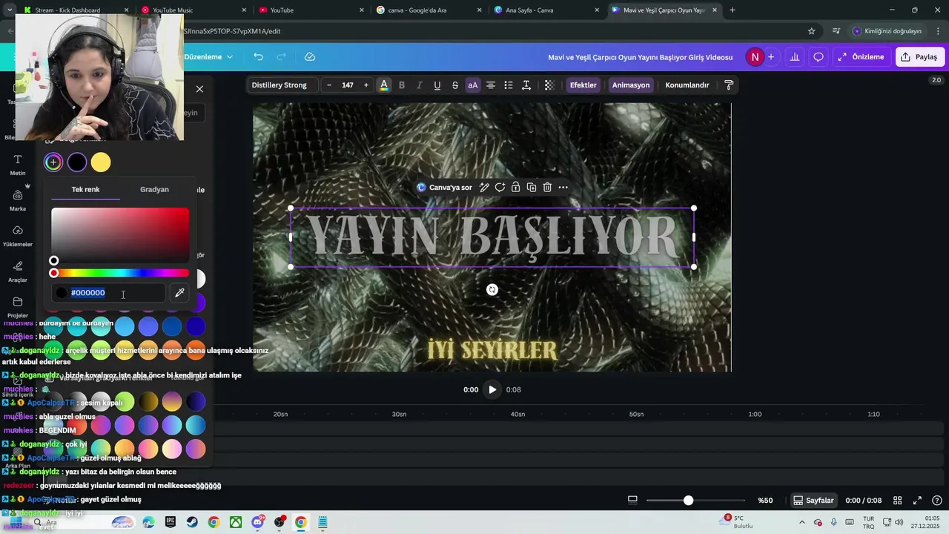Add collaborator with plus next to avatar
949x534 pixels.
point(771,57)
